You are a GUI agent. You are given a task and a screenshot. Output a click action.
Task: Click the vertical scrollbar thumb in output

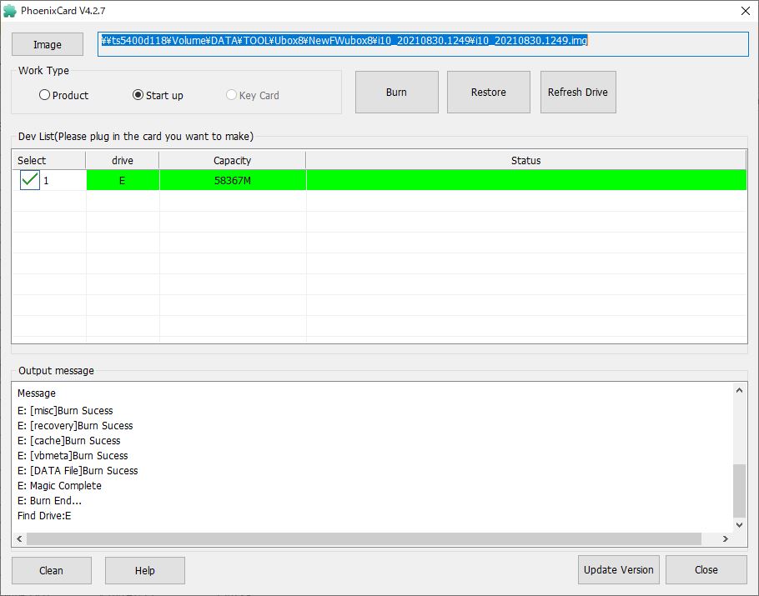click(x=739, y=491)
